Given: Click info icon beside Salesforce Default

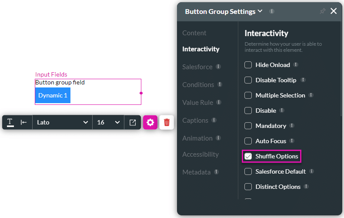Looking at the screenshot, I should (x=311, y=171).
